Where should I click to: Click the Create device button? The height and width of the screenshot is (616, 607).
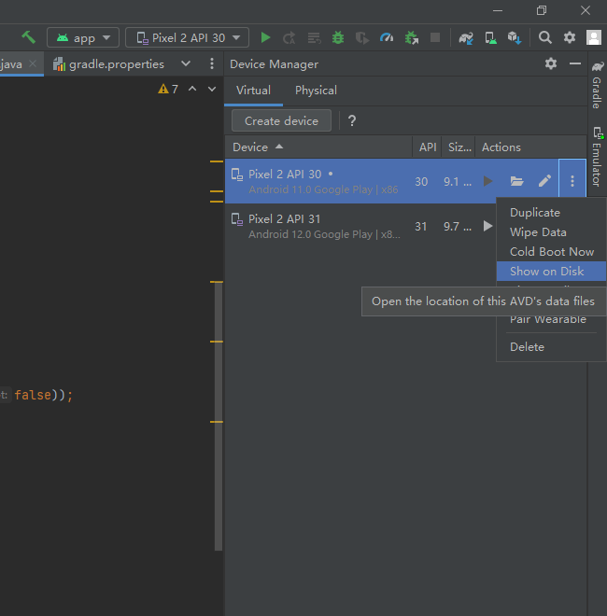pos(281,120)
